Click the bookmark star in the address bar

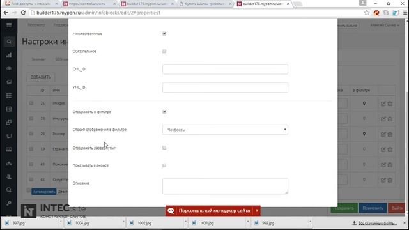[x=367, y=13]
